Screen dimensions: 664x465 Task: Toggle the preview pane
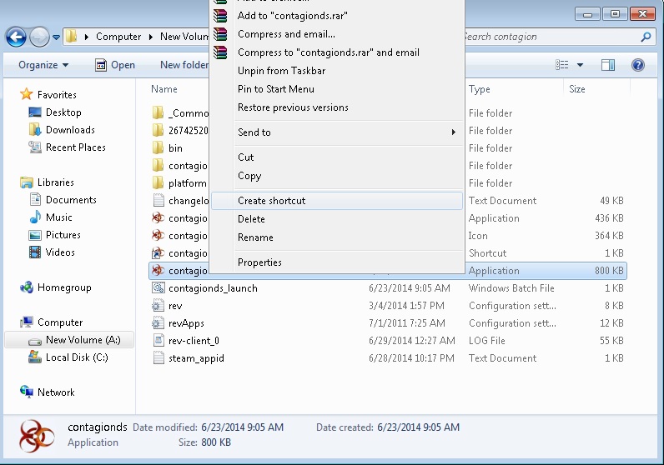pyautogui.click(x=608, y=65)
